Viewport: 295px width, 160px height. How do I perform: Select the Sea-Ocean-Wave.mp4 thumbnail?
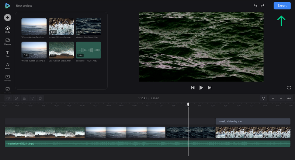coord(61,50)
